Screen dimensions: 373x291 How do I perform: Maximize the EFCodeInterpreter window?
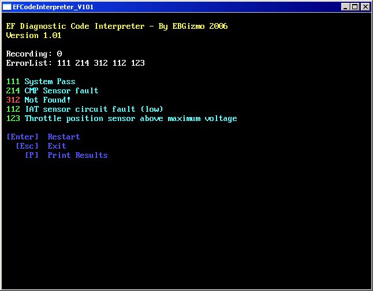[355, 7]
